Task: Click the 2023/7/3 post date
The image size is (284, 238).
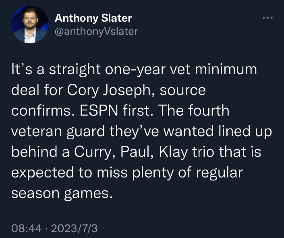Action: click(x=75, y=228)
